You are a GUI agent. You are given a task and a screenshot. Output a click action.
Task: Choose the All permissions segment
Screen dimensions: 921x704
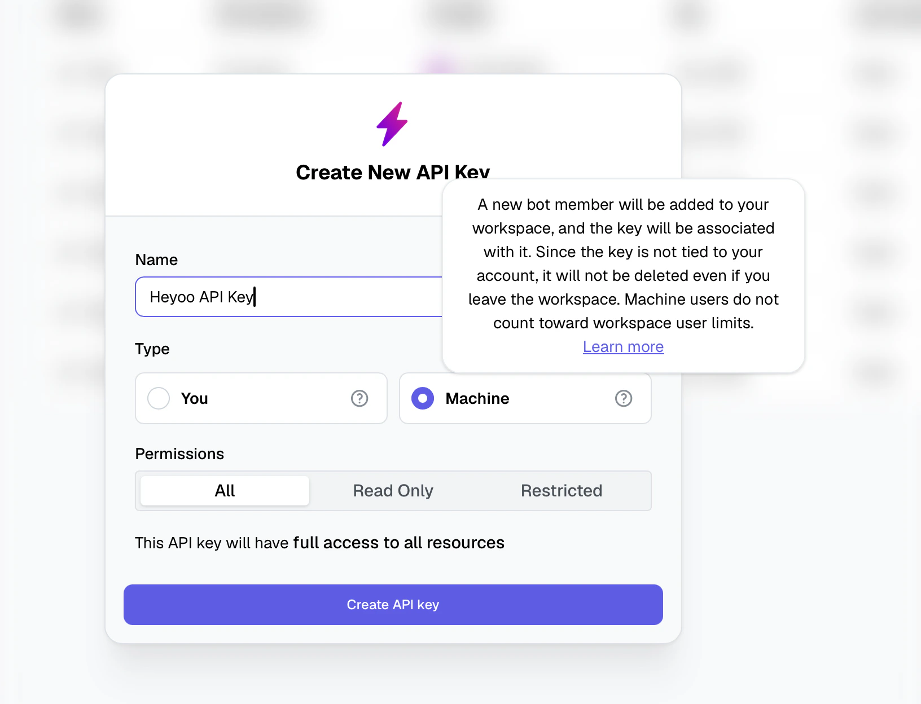pos(224,490)
